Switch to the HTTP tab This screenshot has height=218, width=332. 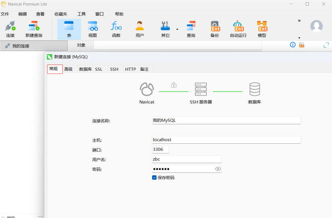[130, 69]
